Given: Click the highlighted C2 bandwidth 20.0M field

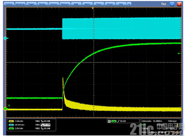Looking at the screenshot, I should pos(46,125).
